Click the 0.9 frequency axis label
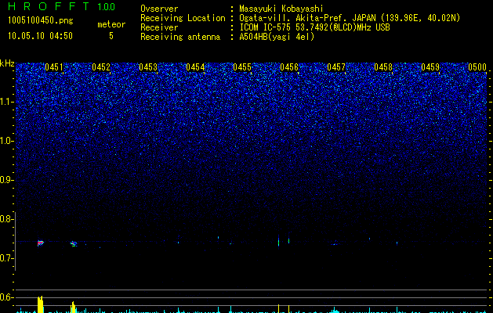The height and width of the screenshot is (313, 493). pos(6,180)
